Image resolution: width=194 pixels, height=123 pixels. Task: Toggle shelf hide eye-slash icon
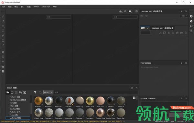[21, 92]
